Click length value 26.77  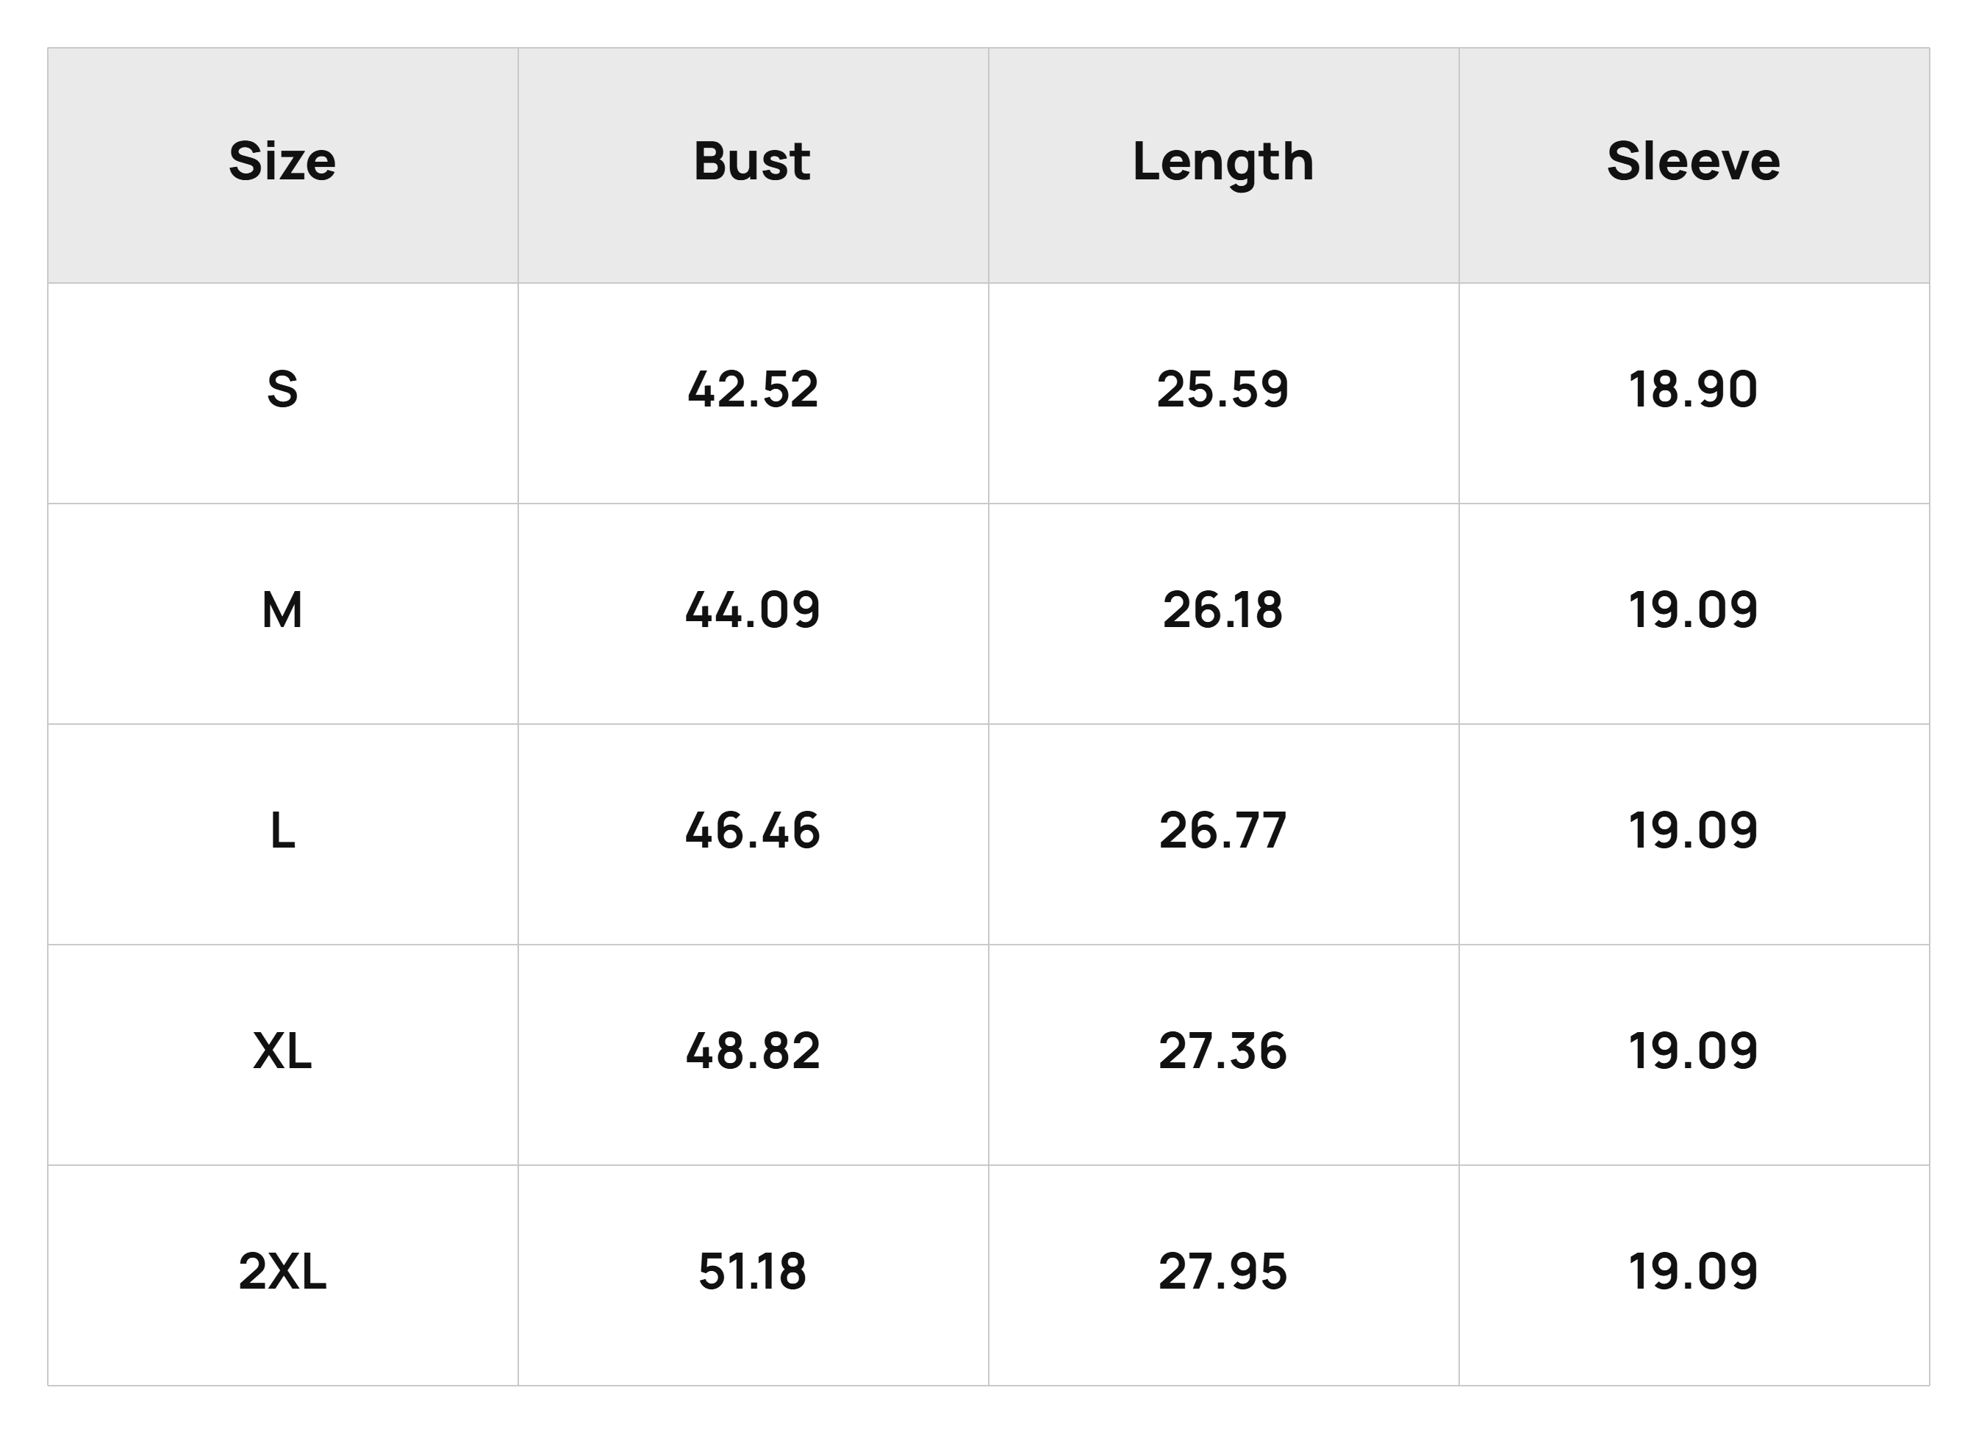(1223, 830)
